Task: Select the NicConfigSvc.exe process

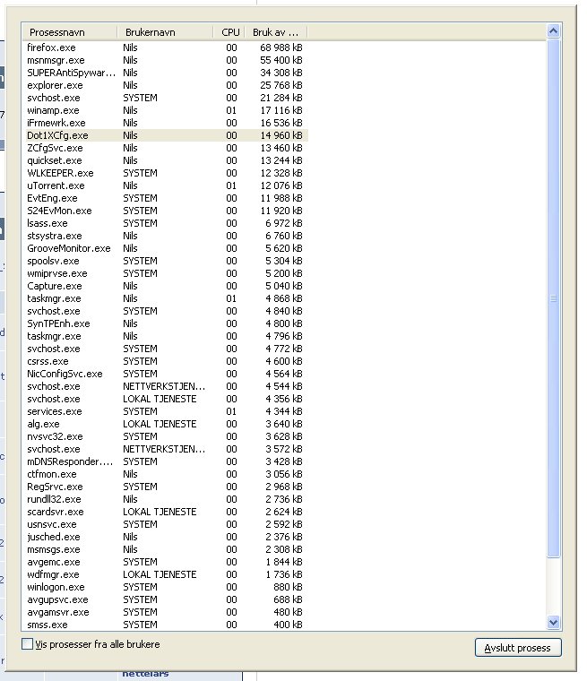Action: coord(165,374)
